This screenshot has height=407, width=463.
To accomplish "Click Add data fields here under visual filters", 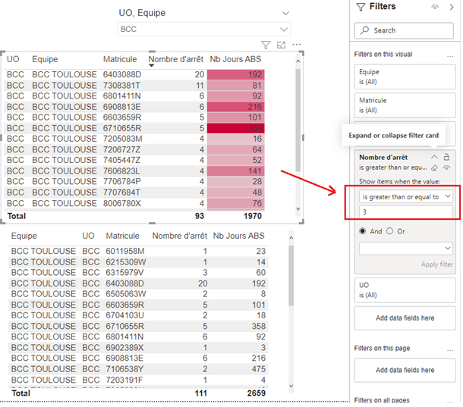I will coord(405,318).
